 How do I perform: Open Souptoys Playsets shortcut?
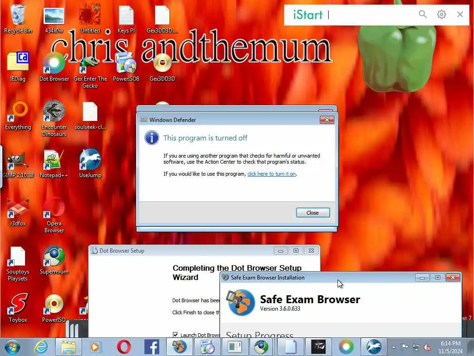tap(18, 263)
